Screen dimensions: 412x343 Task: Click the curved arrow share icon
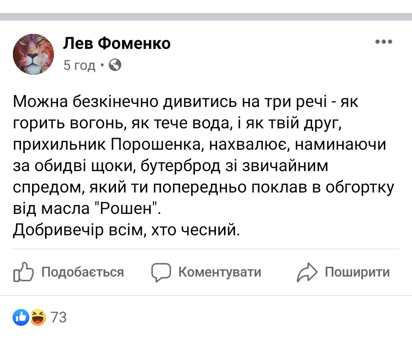[307, 272]
